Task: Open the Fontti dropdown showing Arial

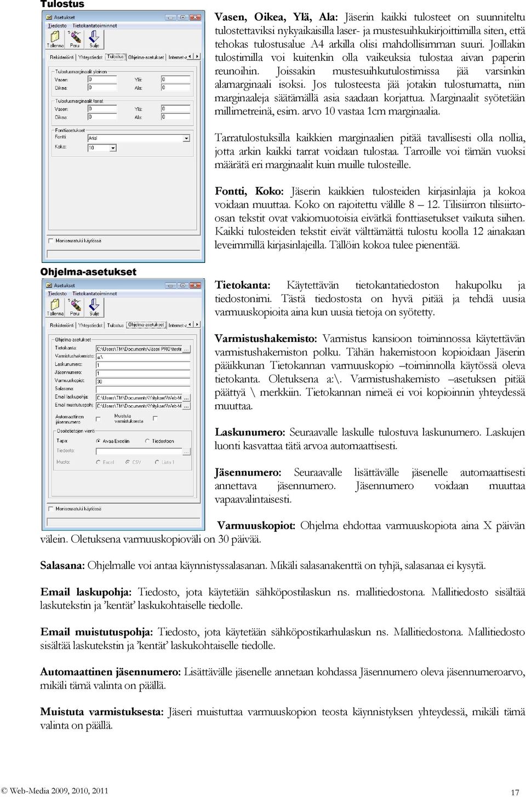Action: pos(186,138)
